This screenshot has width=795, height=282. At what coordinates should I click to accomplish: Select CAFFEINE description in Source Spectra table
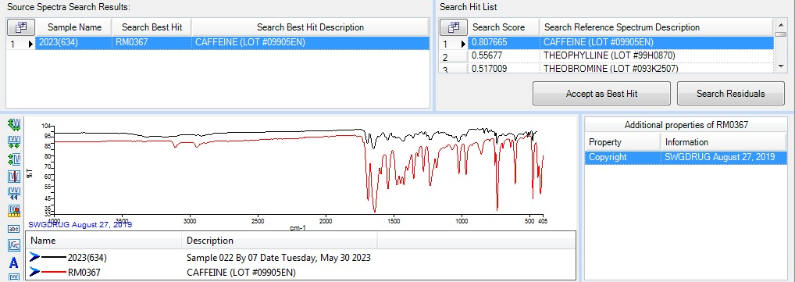pyautogui.click(x=310, y=43)
